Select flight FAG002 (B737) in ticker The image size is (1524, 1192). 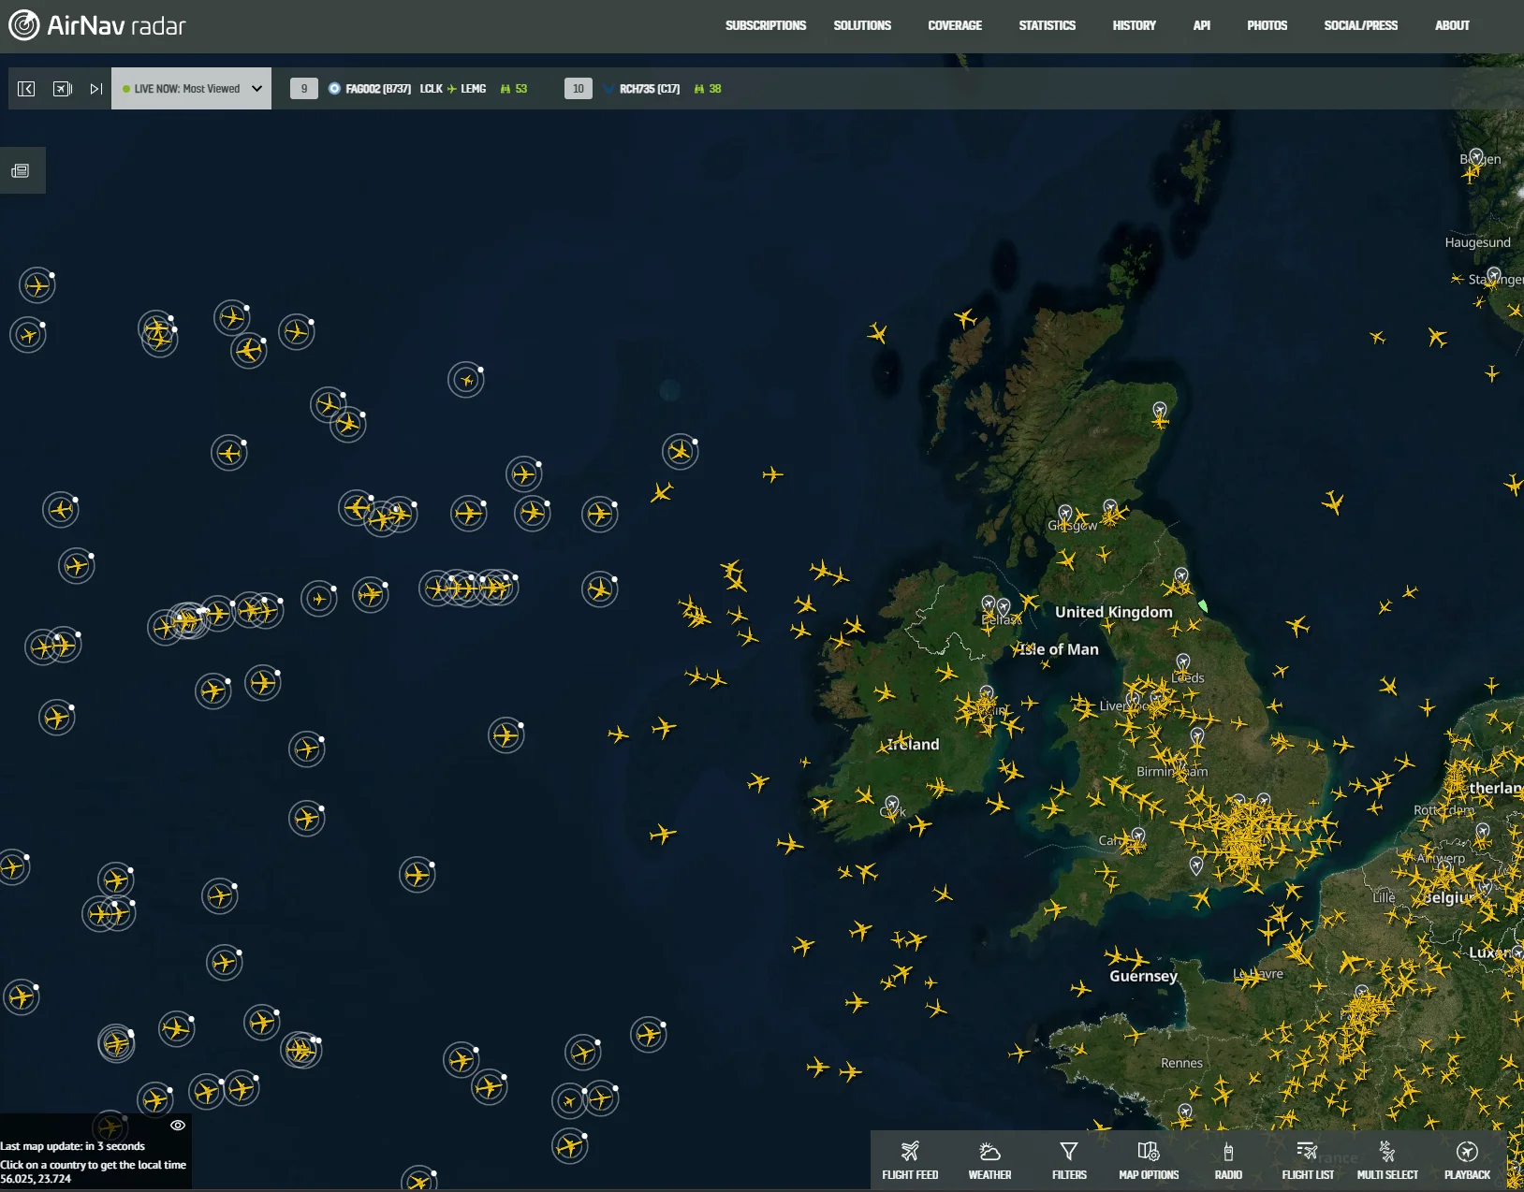pyautogui.click(x=378, y=89)
